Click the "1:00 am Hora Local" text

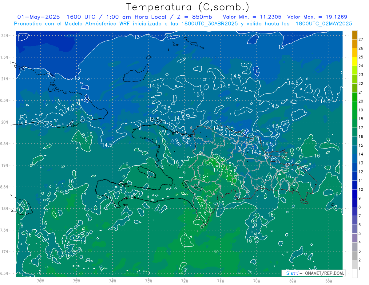(x=136, y=17)
